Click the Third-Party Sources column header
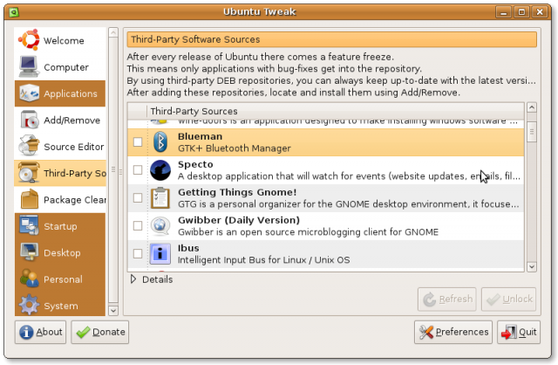This screenshot has width=558, height=365. 335,111
